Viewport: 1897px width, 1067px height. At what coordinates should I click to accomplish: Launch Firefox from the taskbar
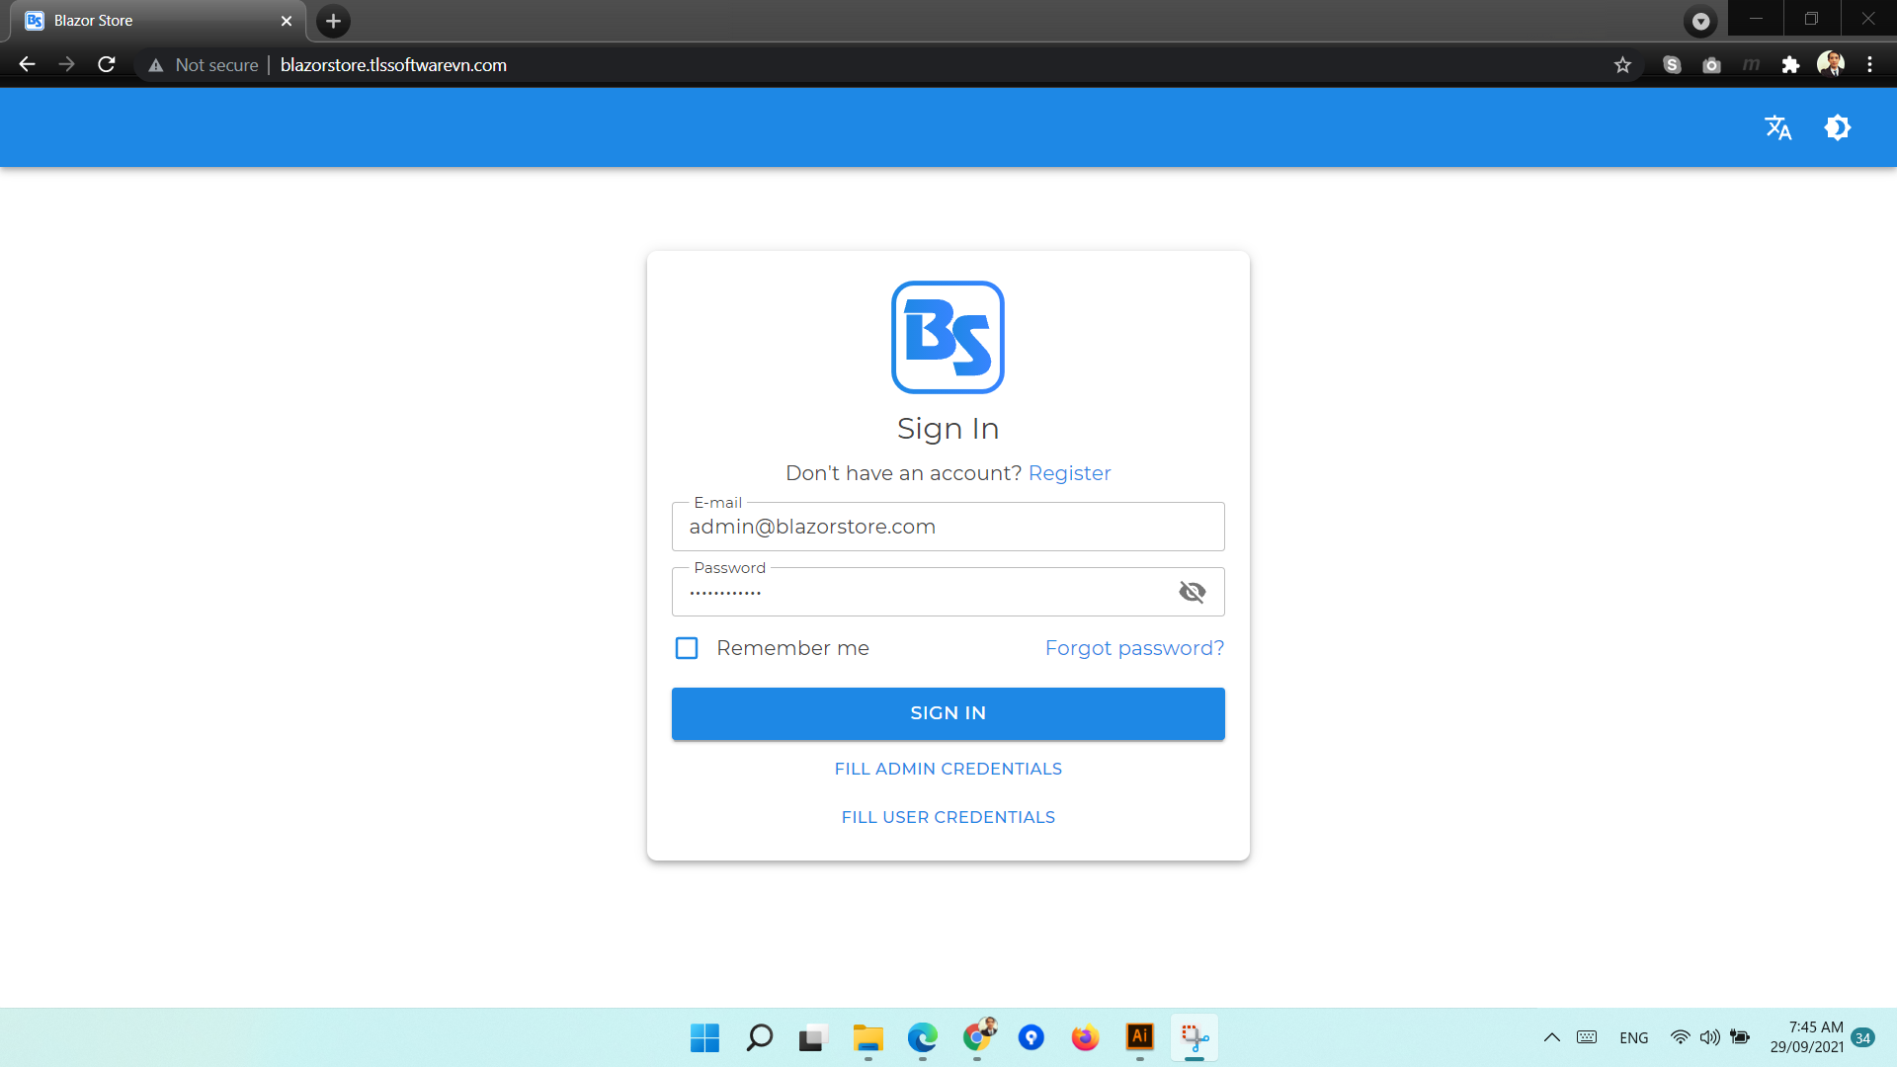[1084, 1037]
